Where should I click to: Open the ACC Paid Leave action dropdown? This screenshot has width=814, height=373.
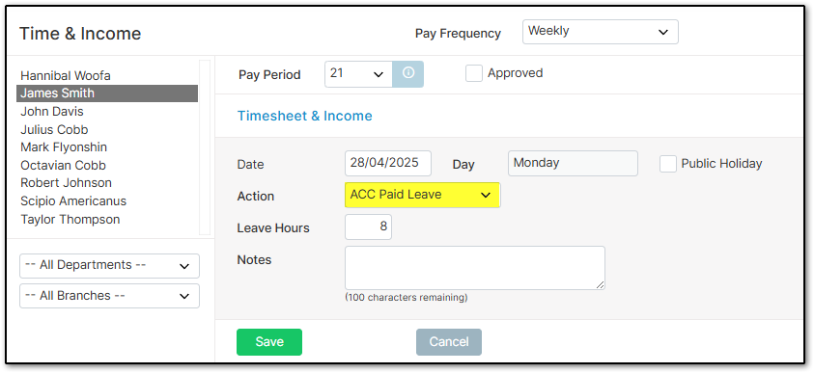423,196
